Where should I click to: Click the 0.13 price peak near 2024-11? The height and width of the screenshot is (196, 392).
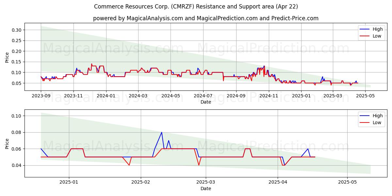(264, 66)
